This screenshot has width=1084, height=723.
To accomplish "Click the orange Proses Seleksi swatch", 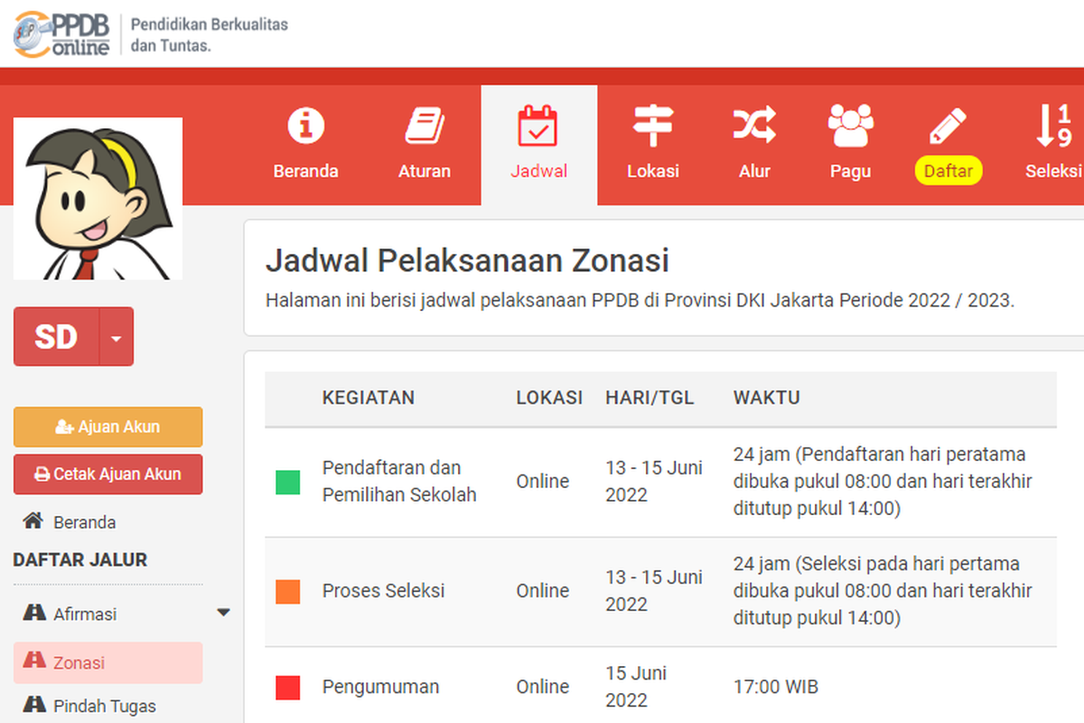I will tap(287, 591).
